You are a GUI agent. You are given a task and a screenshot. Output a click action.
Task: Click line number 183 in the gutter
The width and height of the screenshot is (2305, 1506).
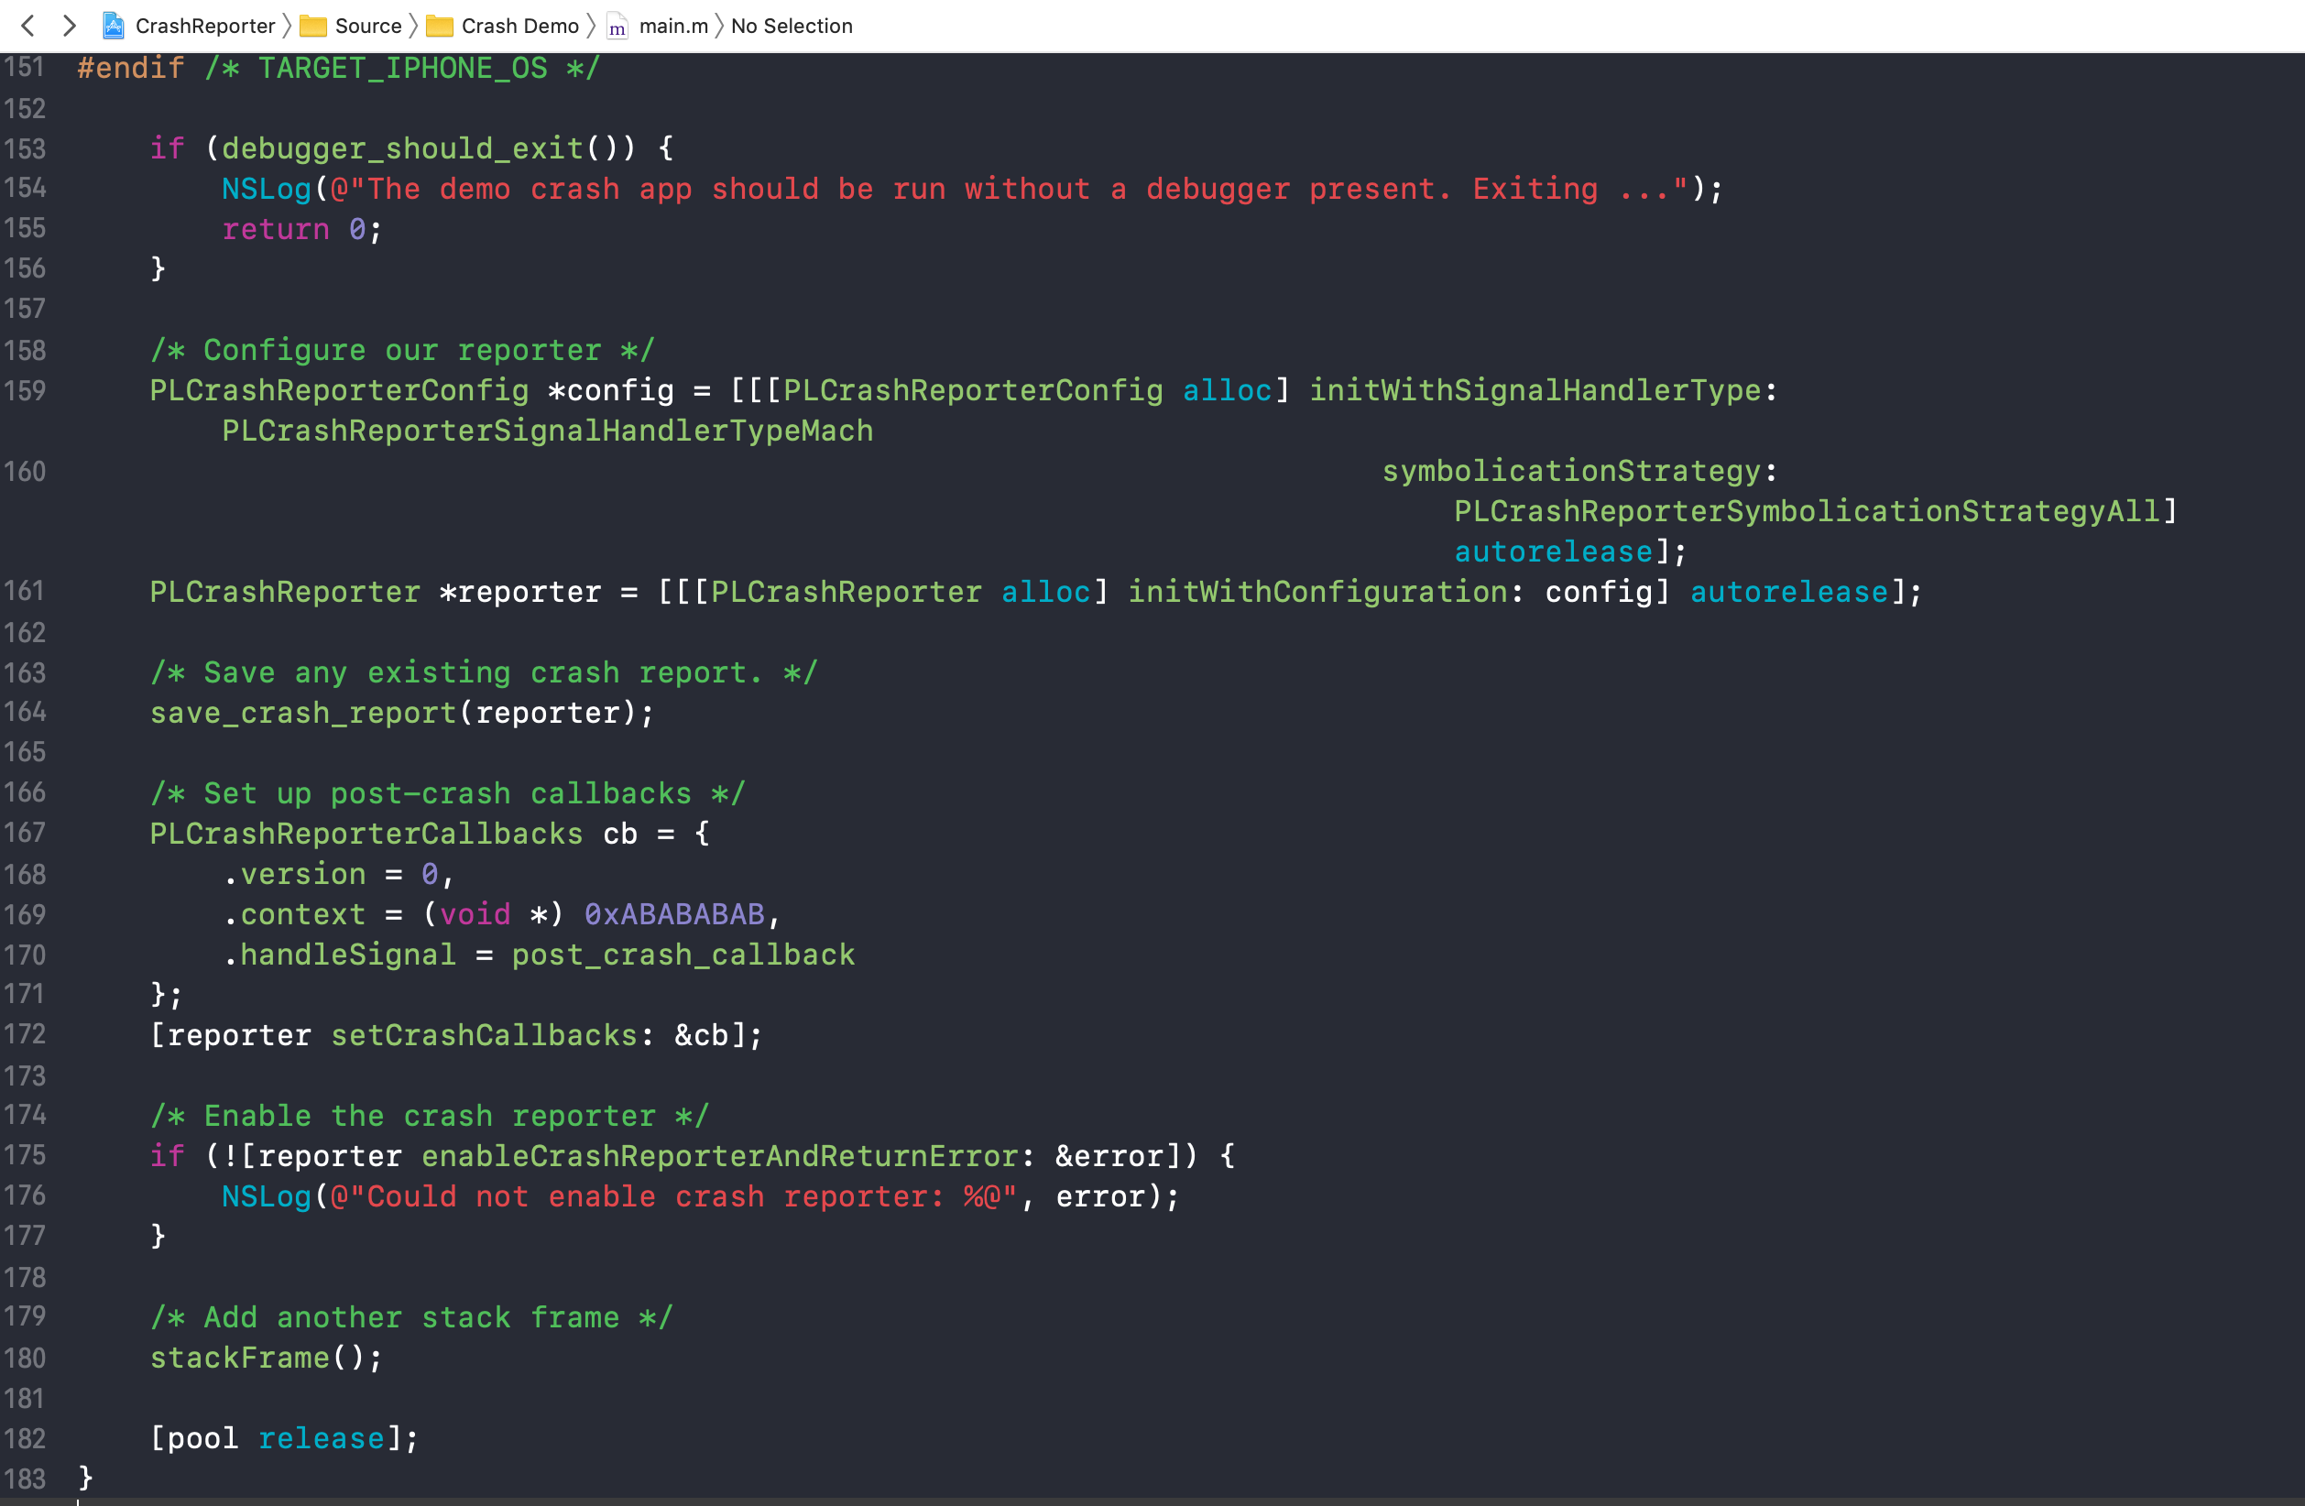24,1478
